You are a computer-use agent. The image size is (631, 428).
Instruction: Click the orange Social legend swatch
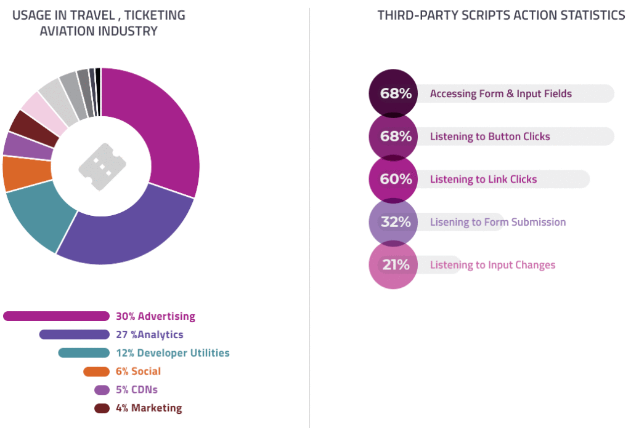[x=97, y=371]
